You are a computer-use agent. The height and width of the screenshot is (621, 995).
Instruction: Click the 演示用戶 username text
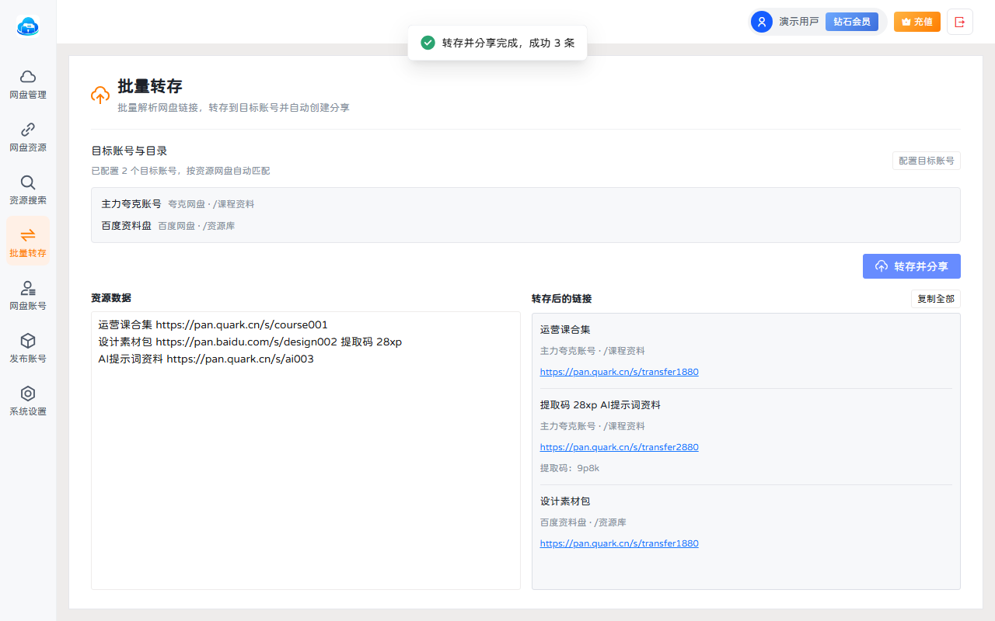coord(799,22)
